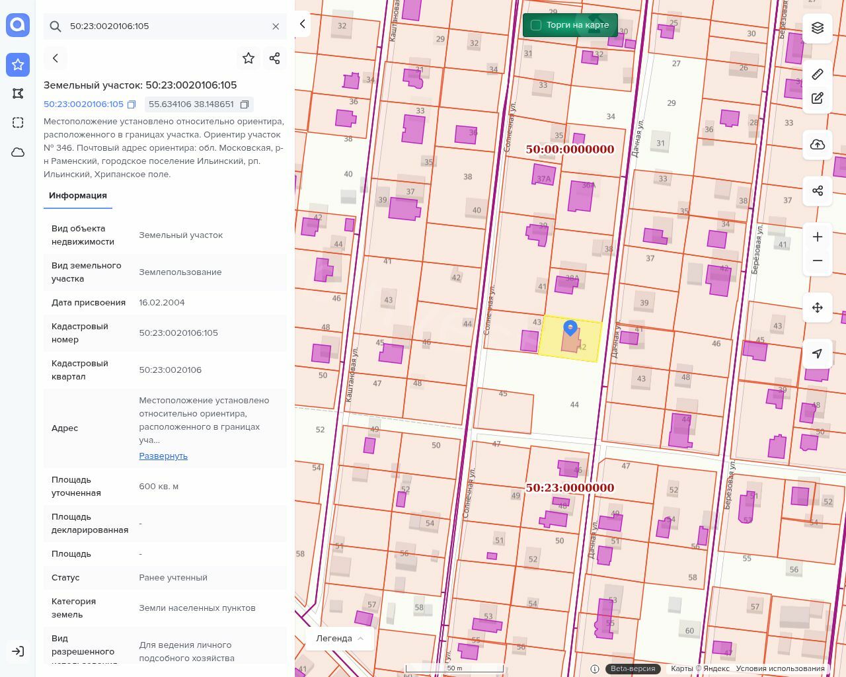
Task: Switch to the Информация tab
Action: coord(78,196)
